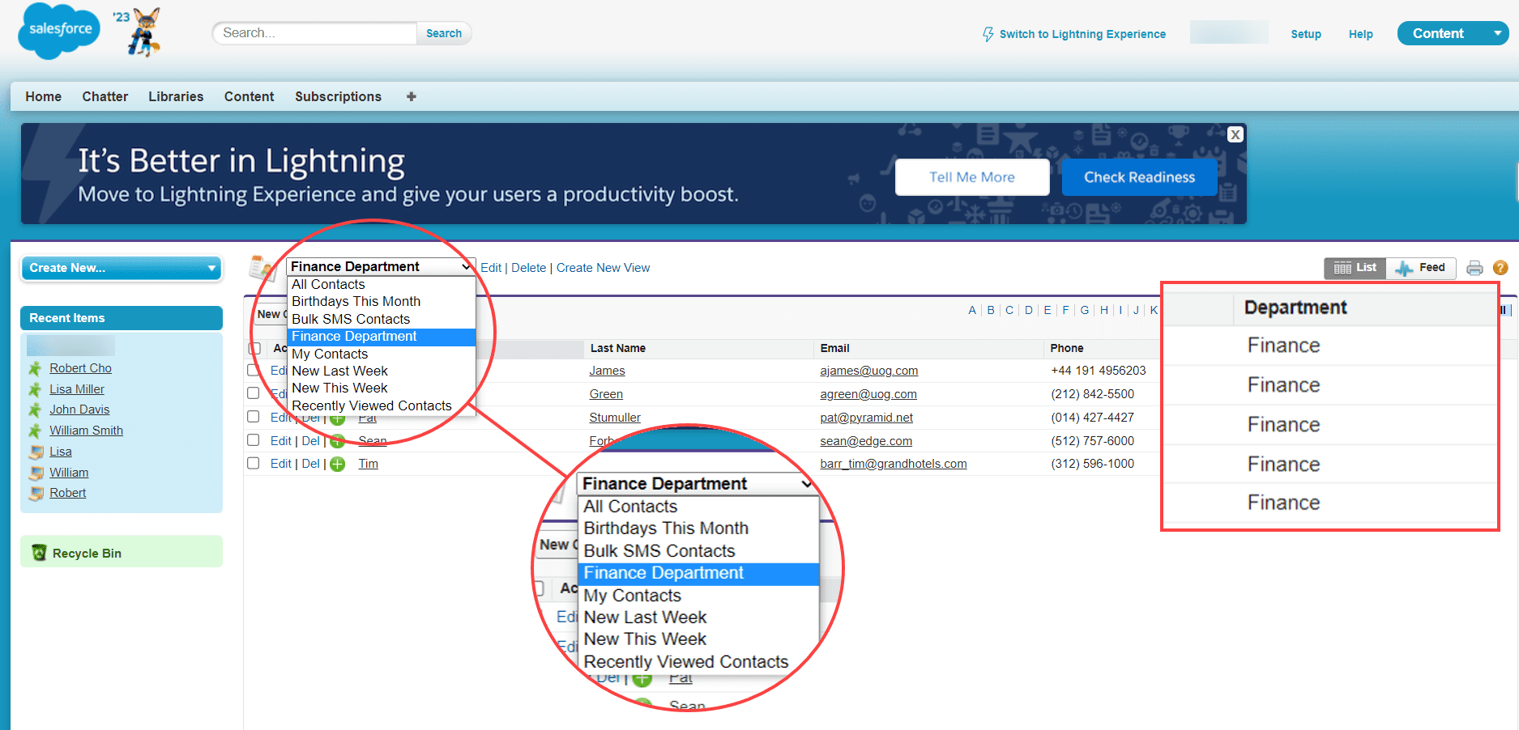Click the lightning bolt beside Switch to Lightning
Viewport: 1519px width, 730px height.
tap(988, 34)
